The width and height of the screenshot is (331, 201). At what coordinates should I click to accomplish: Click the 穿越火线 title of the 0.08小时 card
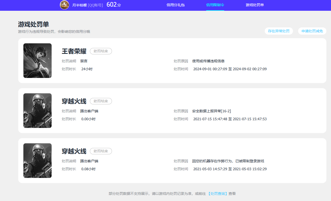74,151
